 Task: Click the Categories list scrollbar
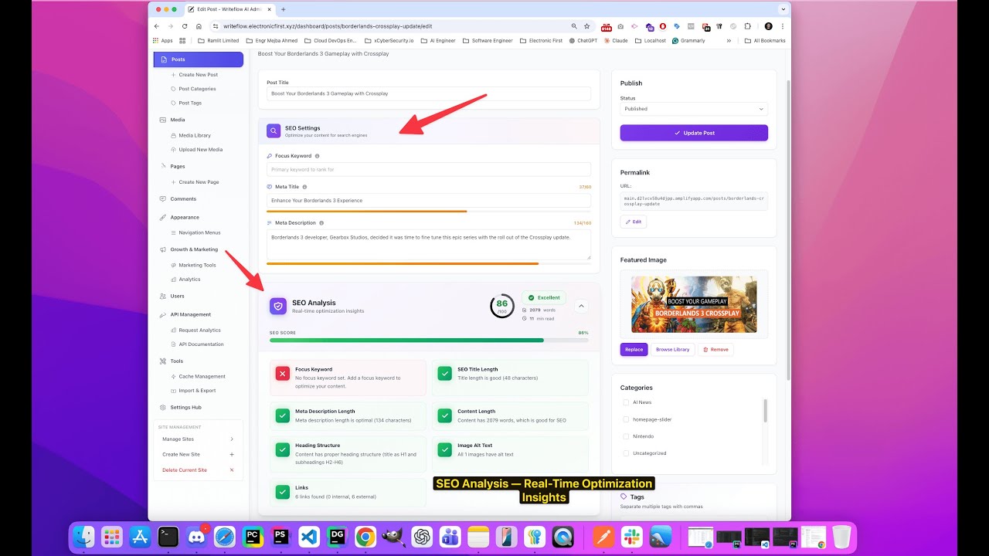[765, 411]
